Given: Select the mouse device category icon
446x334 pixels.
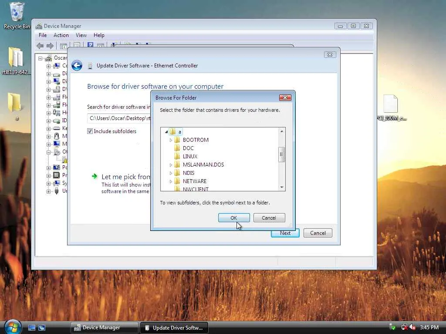Looking at the screenshot, I should (57, 136).
